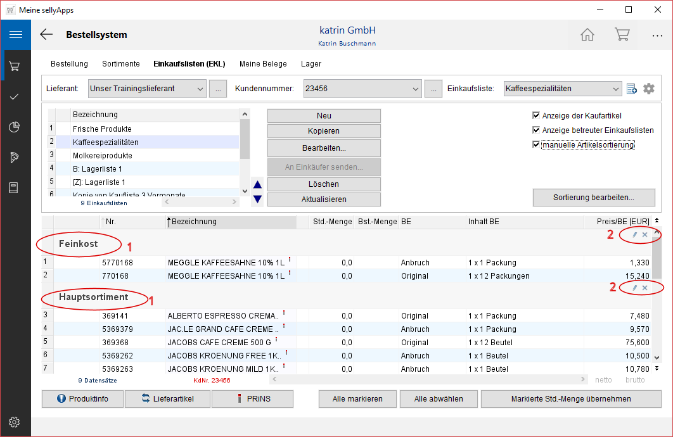The height and width of the screenshot is (437, 673).
Task: Click horizontal scrollbar below article table
Action: (427, 379)
